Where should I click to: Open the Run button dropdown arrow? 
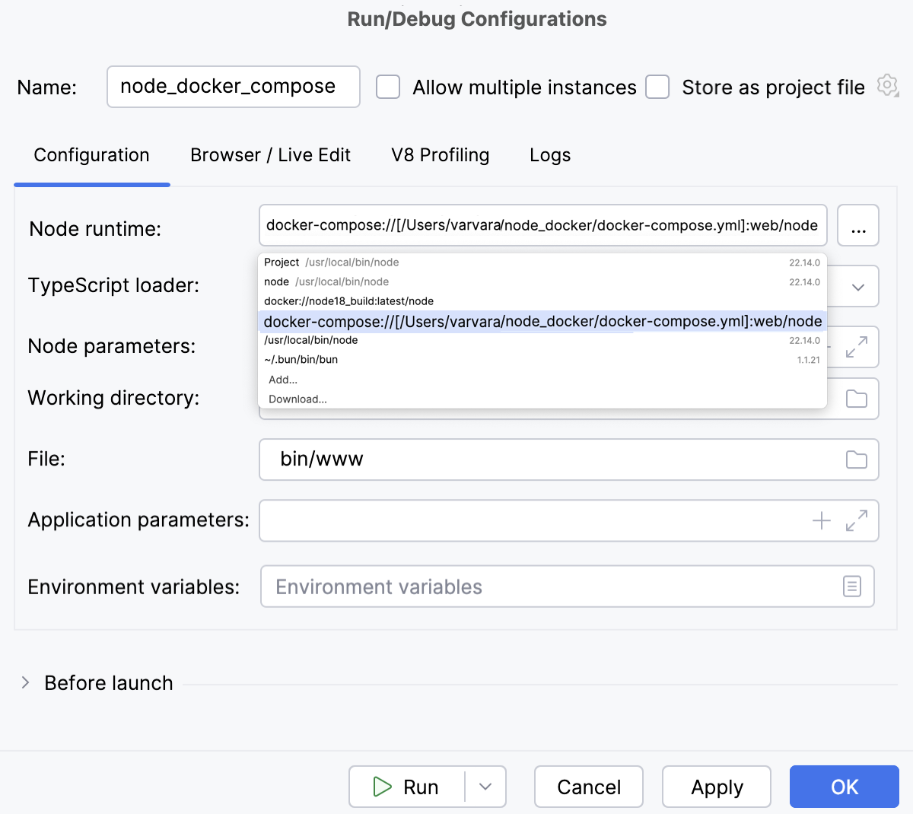pyautogui.click(x=485, y=787)
